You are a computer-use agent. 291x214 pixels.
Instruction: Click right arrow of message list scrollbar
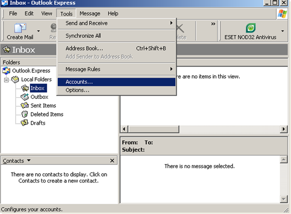click(x=283, y=129)
